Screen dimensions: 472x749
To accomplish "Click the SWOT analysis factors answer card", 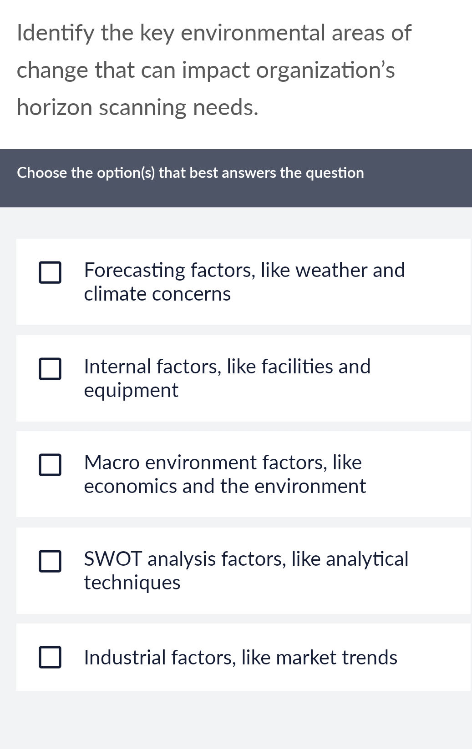I will point(244,570).
